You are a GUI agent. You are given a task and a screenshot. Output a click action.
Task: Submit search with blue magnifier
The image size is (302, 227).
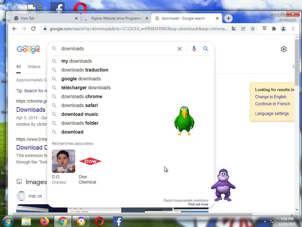tap(206, 49)
